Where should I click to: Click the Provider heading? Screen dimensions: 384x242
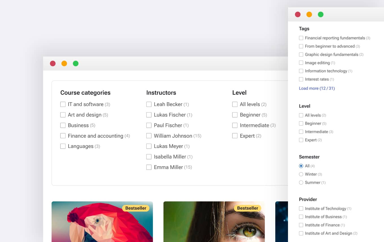308,199
